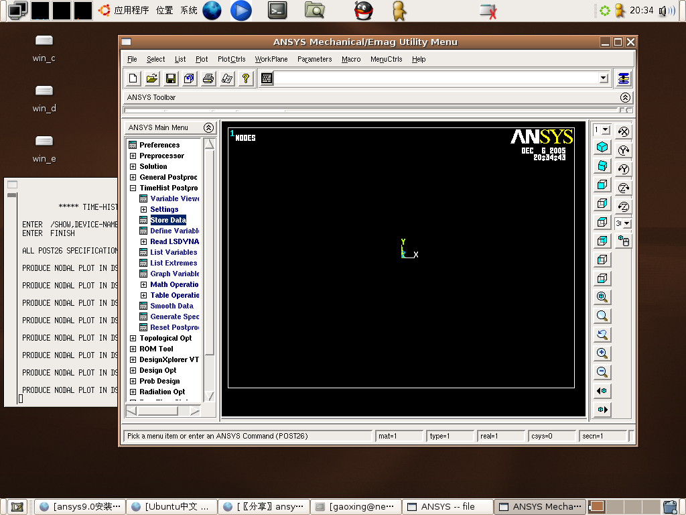Rotate the model about the X axis
Viewport: 686px width, 515px height.
point(624,131)
